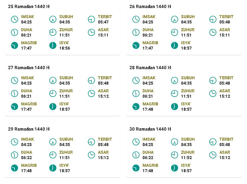The height and width of the screenshot is (184, 247).
Task: Select the 28 Ramadan 1440 H heading
Action: tap(150, 68)
